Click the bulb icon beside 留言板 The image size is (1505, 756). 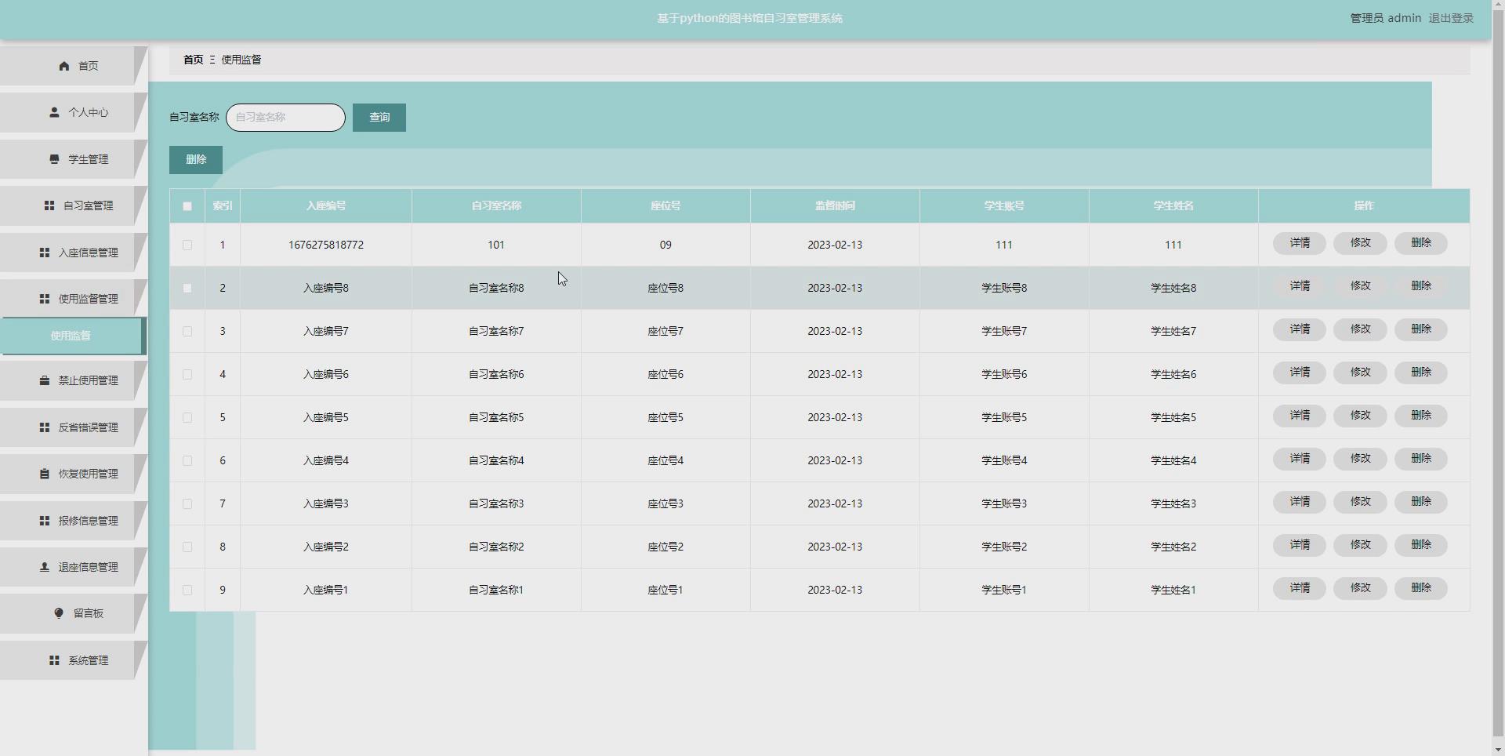pos(59,613)
